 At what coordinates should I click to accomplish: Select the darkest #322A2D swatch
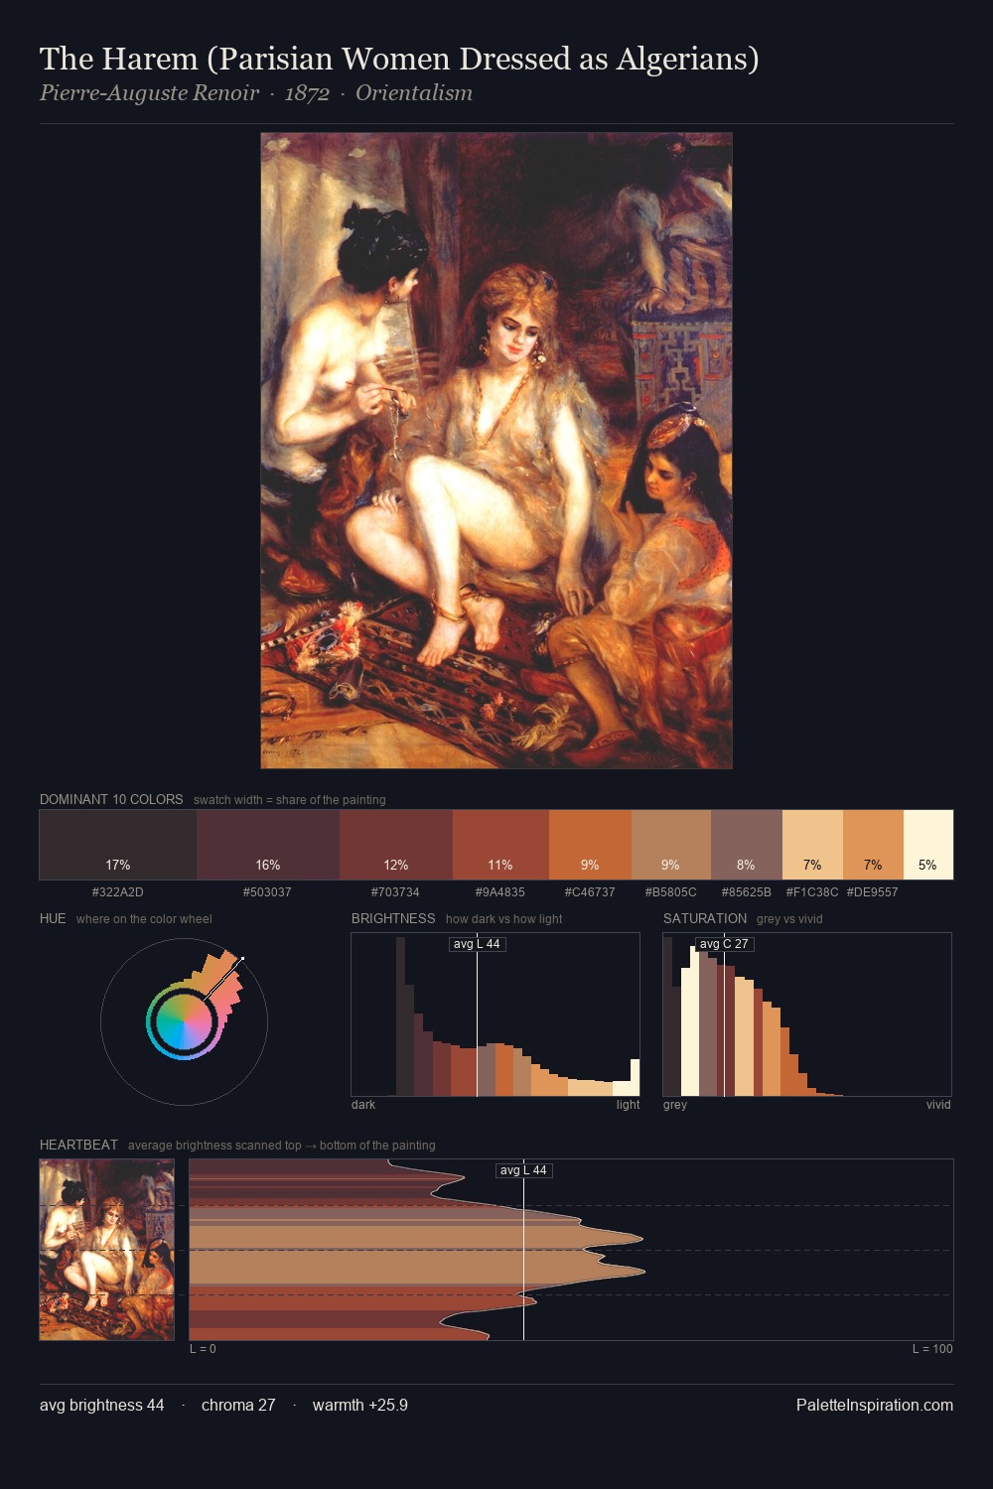click(117, 845)
